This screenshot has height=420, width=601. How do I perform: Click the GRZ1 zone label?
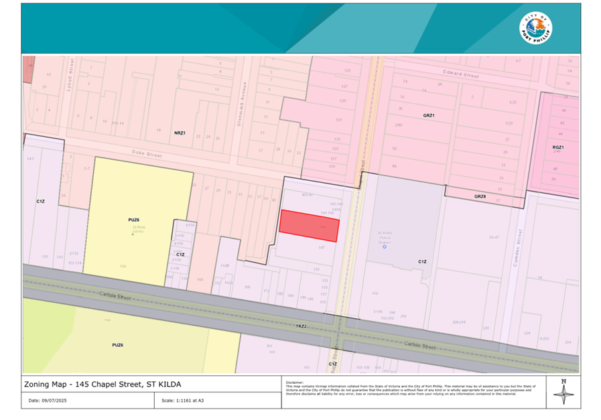click(x=429, y=115)
